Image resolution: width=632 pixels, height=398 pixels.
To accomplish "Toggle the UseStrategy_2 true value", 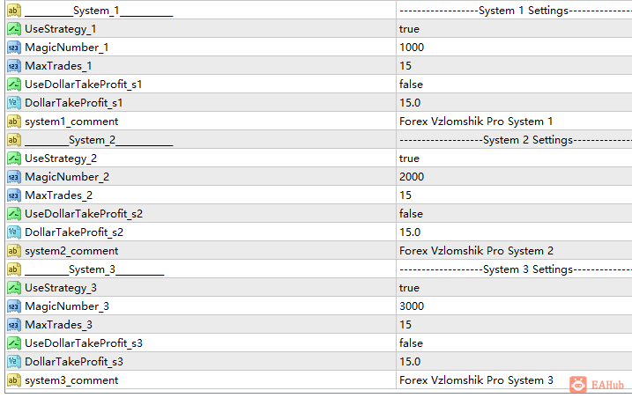I will coord(410,158).
